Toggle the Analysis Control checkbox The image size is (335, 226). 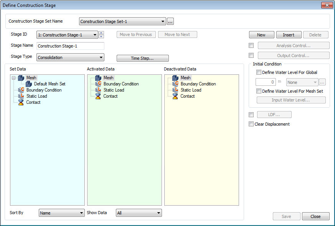(251, 46)
